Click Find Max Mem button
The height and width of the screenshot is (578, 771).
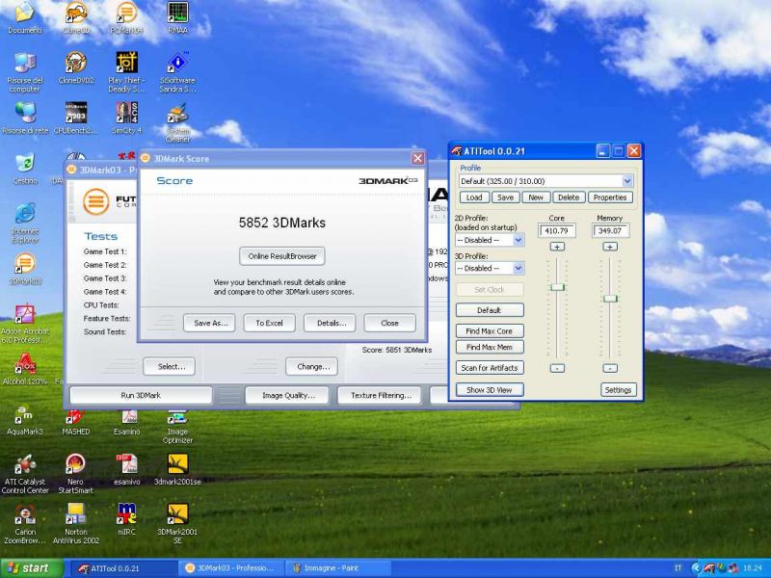(490, 347)
